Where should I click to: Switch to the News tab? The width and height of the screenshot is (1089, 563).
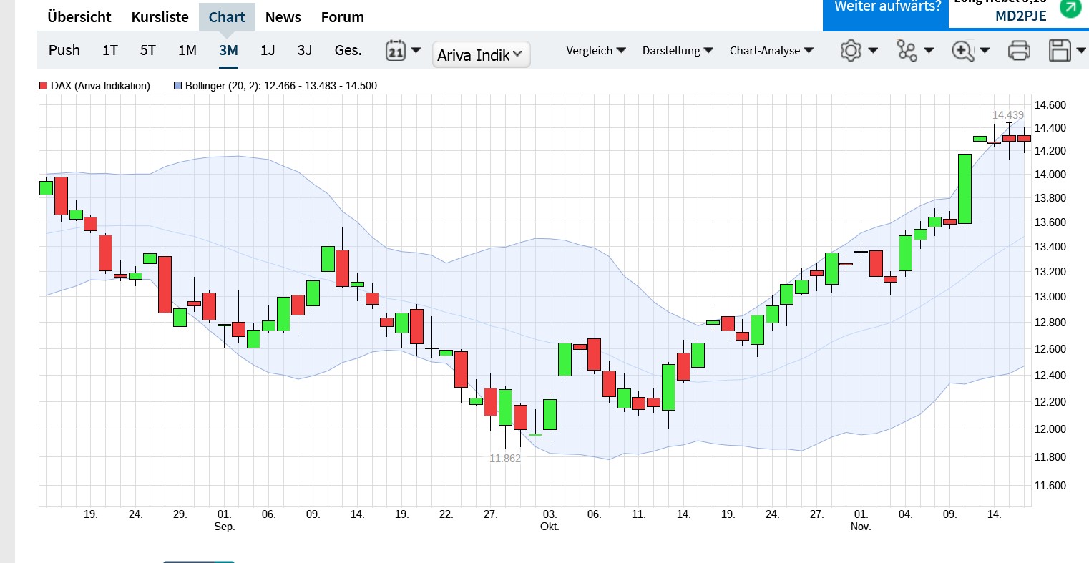283,16
